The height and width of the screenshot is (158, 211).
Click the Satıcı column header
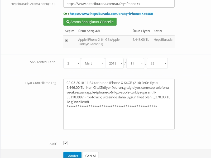tap(158, 31)
